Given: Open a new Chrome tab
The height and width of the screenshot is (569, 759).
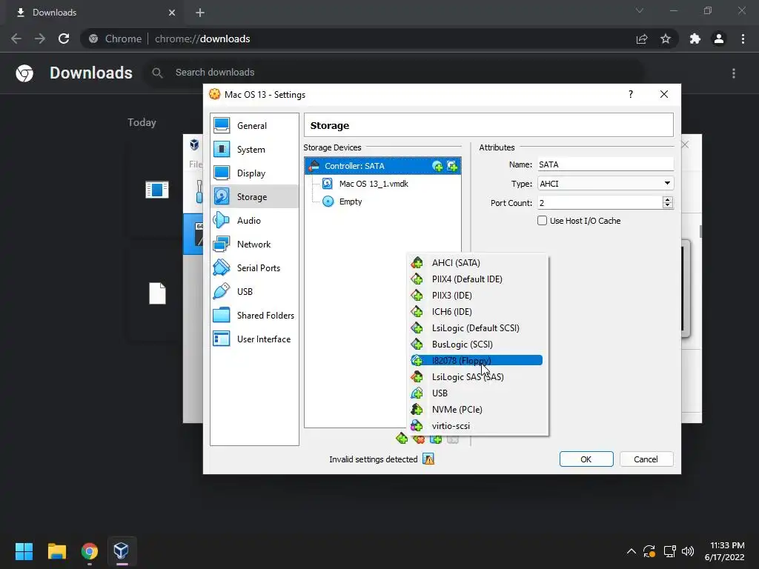Looking at the screenshot, I should point(200,13).
